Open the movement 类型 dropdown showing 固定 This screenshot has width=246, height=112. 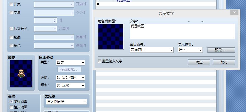pos(71,63)
